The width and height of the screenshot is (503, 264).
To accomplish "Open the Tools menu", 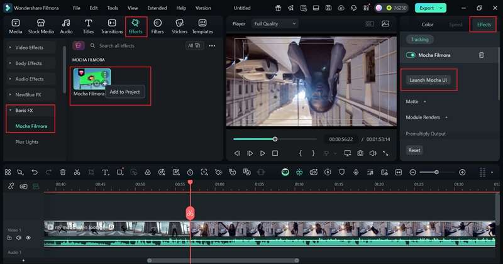I will tap(113, 8).
